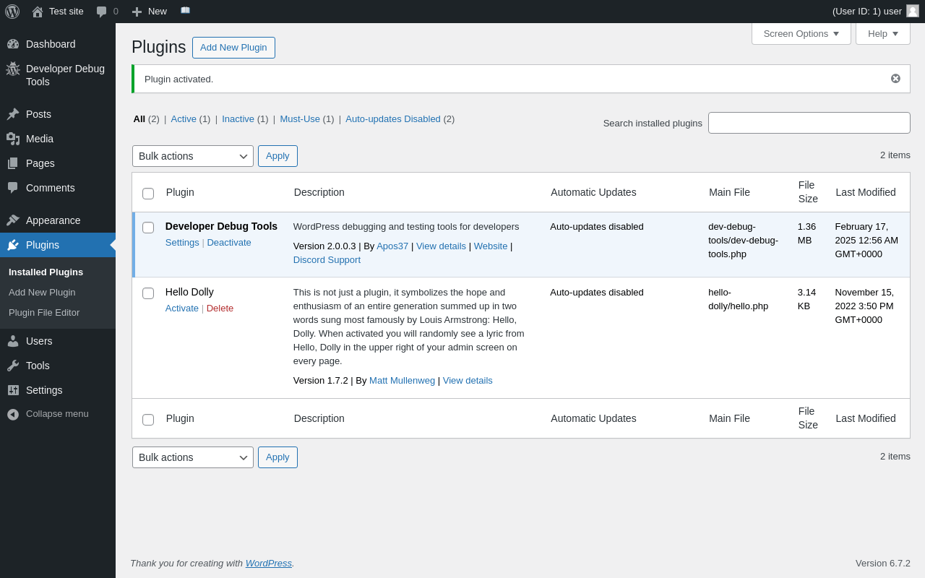Screen dimensions: 925x578
Task: Open the comments bubble icon in admin bar
Action: coord(102,12)
